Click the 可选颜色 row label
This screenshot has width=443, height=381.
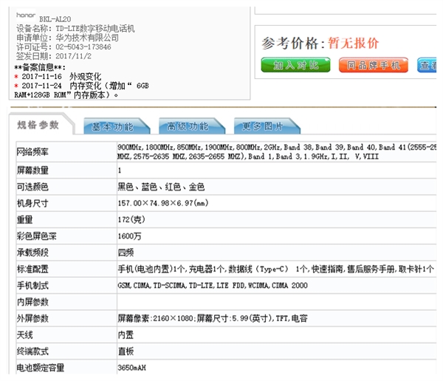32,187
